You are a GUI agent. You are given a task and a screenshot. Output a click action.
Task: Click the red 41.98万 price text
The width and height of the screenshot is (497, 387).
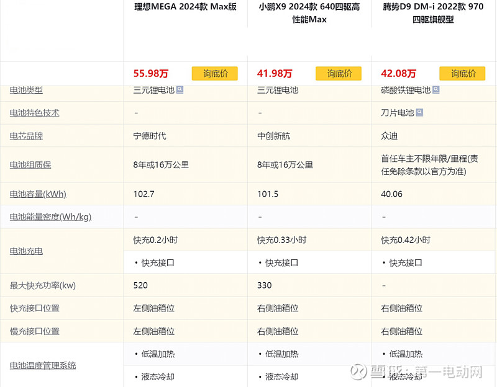(x=275, y=73)
